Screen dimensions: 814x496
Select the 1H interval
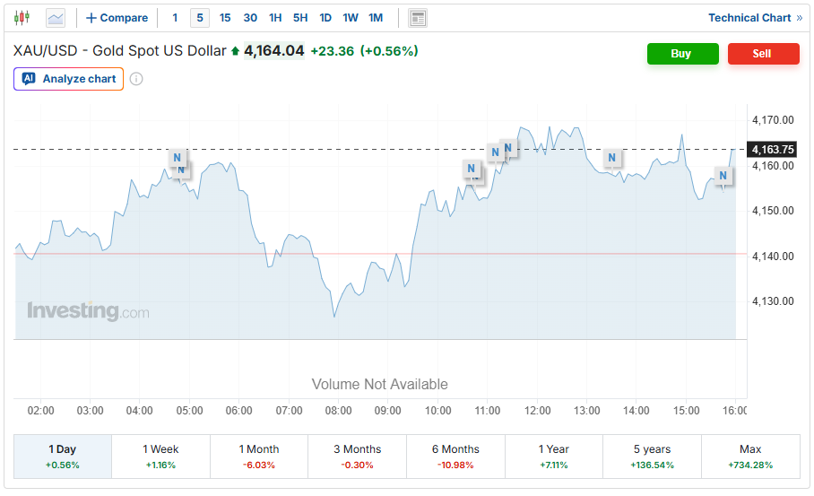pyautogui.click(x=275, y=18)
